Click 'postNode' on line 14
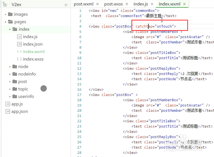This screenshot has width=214, height=157. pos(168,79)
